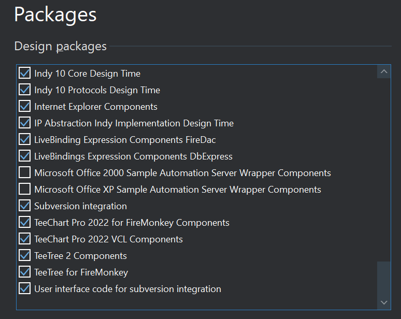401x319 pixels.
Task: Select 'Subversion integration' row text
Action: [80, 206]
